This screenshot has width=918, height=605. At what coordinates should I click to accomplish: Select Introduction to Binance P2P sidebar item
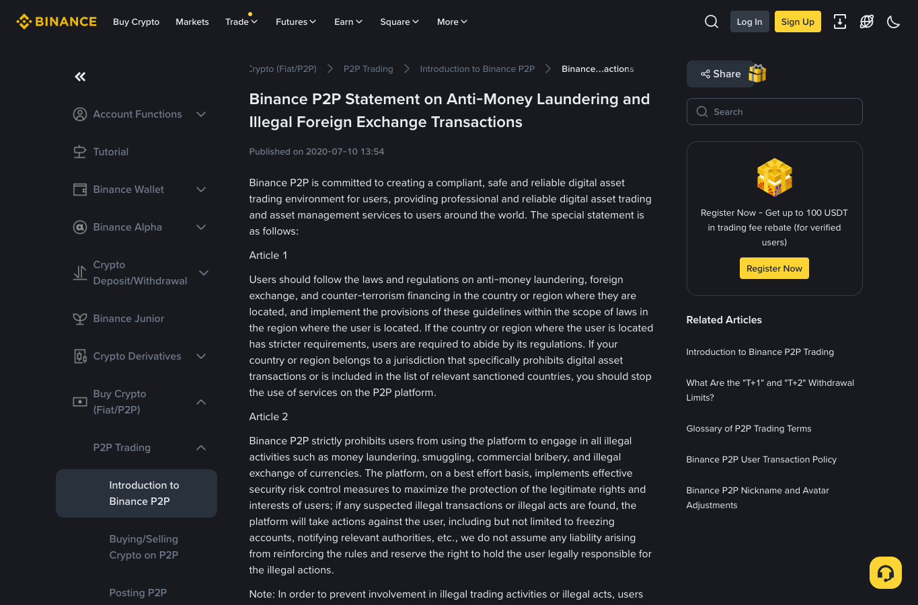(137, 493)
